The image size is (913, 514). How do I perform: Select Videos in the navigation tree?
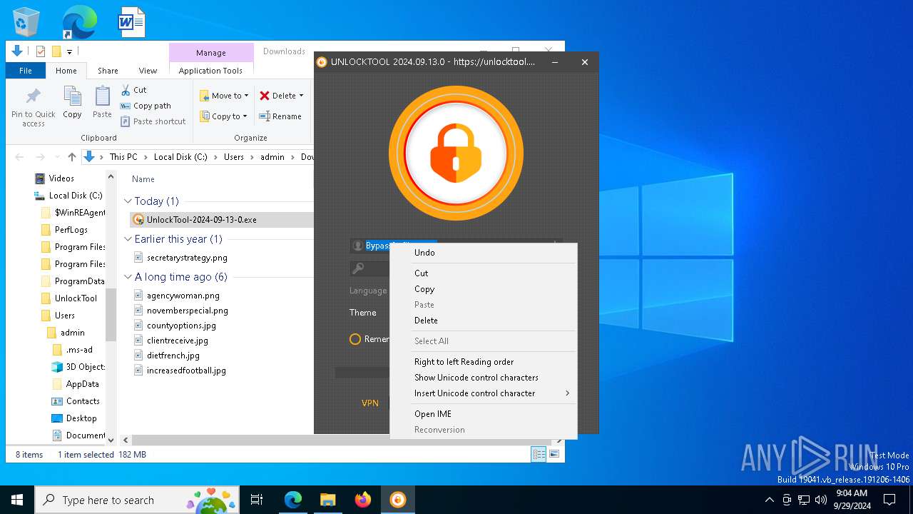tap(61, 178)
